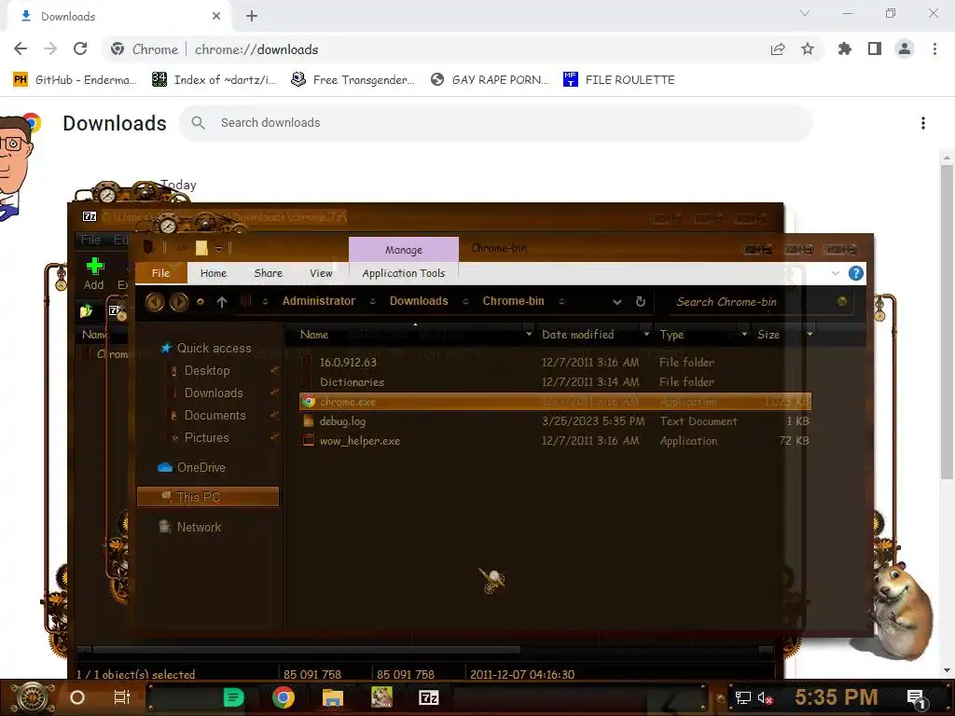955x716 pixels.
Task: Open Explorer help with the question icon
Action: click(x=855, y=273)
